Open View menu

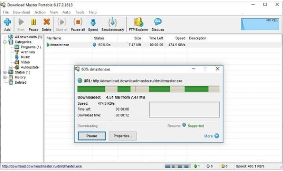54,12
